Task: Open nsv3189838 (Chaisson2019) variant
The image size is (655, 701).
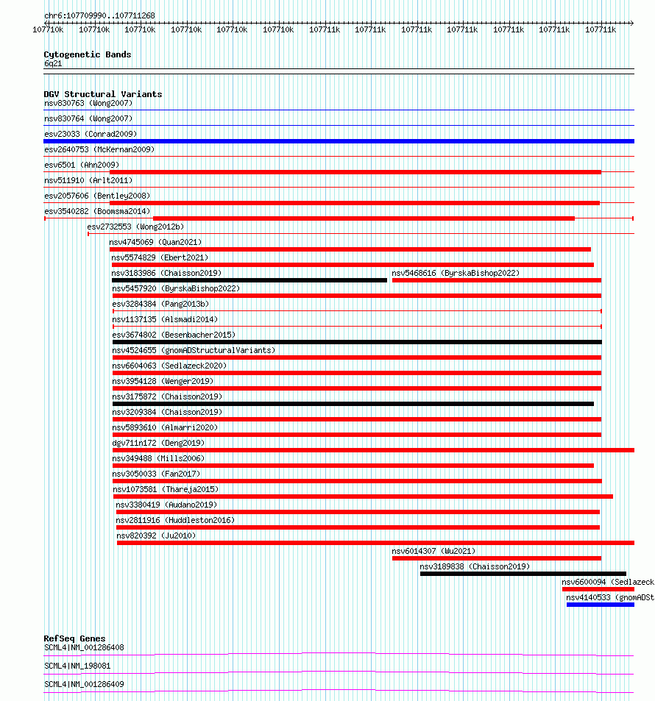Action: (x=475, y=566)
